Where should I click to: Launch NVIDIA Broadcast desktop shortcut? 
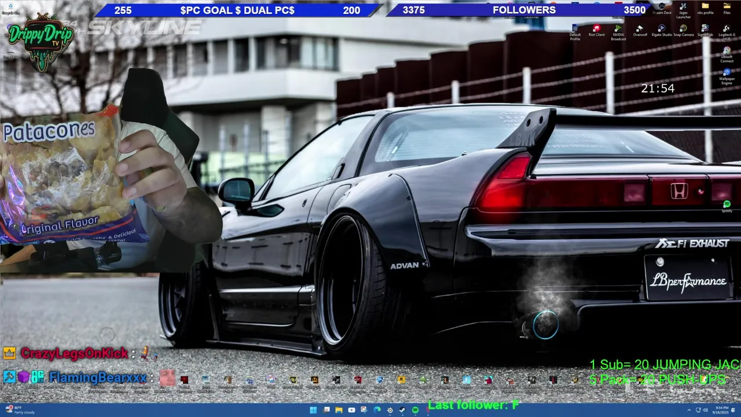pos(618,32)
